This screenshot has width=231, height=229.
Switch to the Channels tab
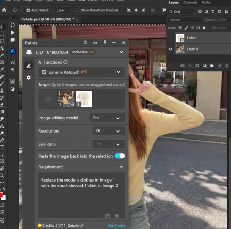[190, 3]
